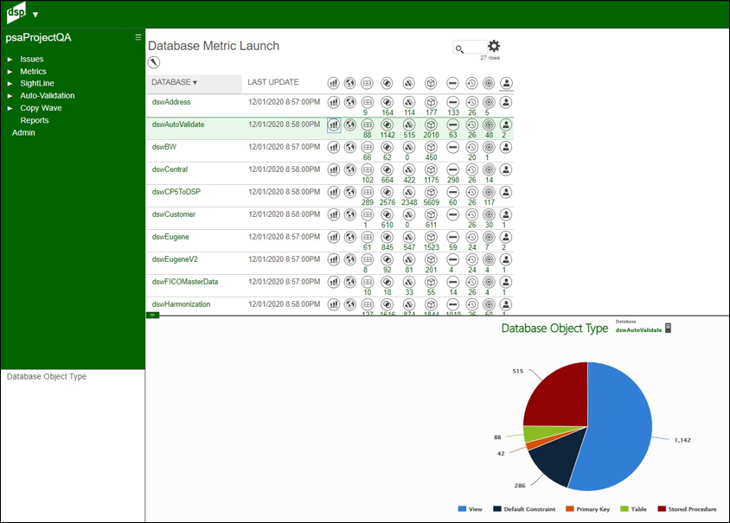
Task: Open the dswAddress database link
Action: click(x=171, y=102)
